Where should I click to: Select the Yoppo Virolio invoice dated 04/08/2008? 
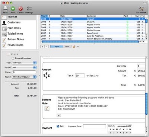(93, 25)
